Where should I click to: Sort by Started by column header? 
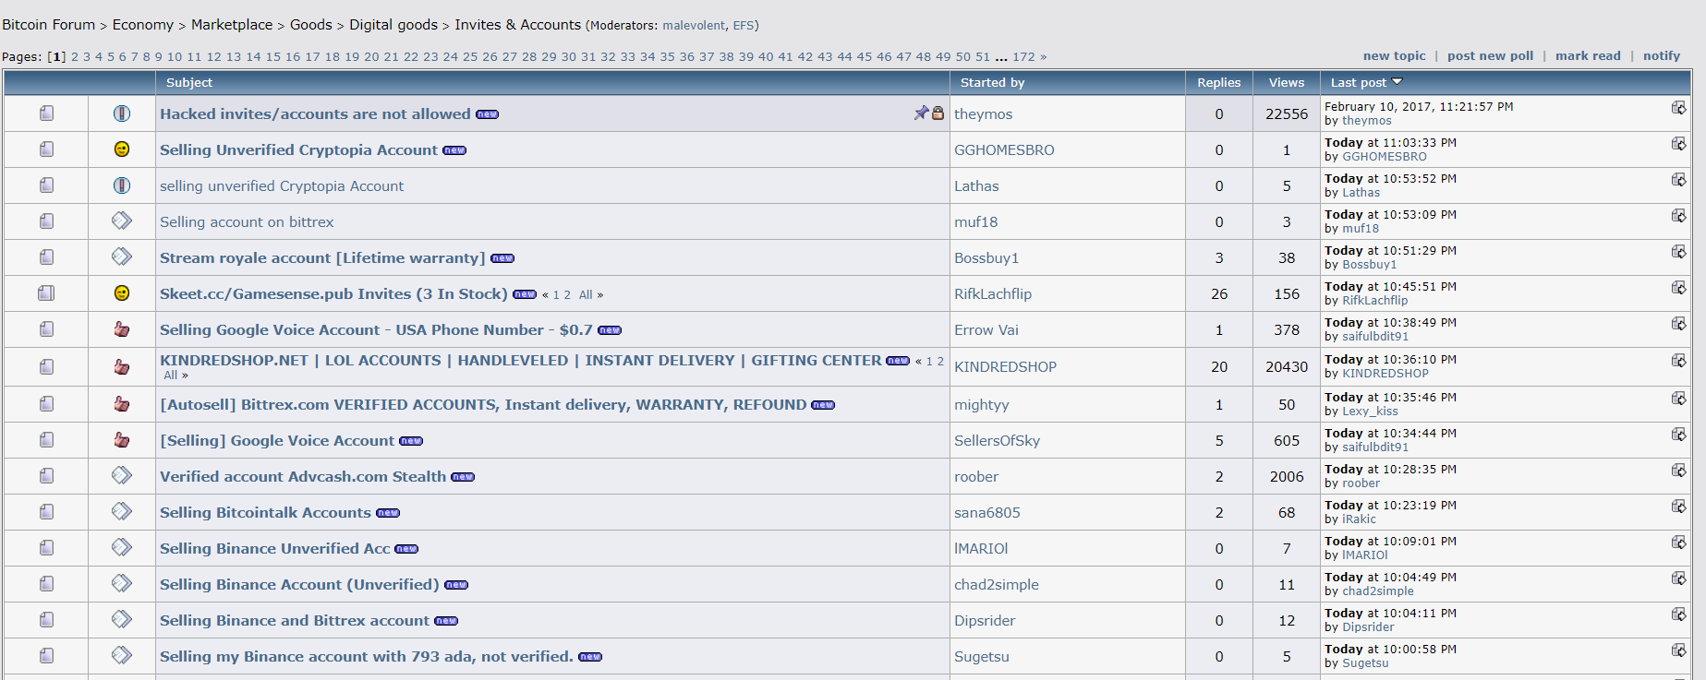(x=992, y=82)
